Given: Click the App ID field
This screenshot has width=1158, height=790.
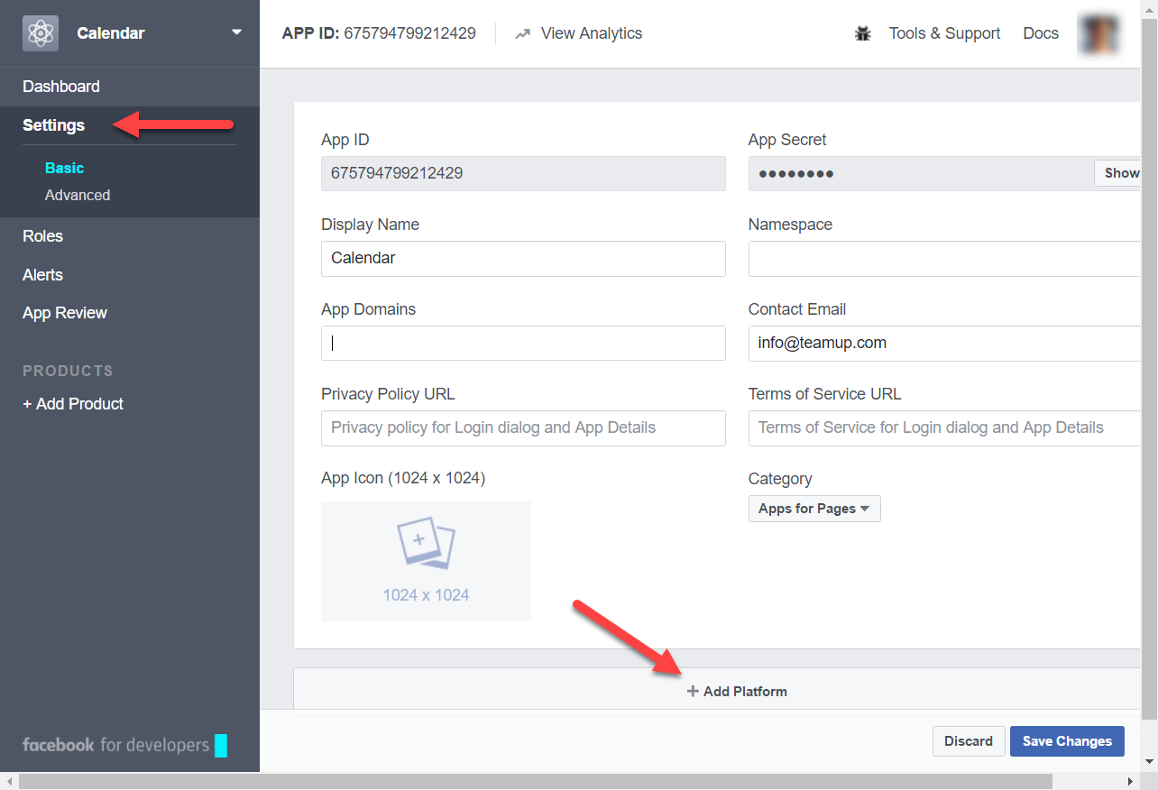Looking at the screenshot, I should tap(523, 173).
